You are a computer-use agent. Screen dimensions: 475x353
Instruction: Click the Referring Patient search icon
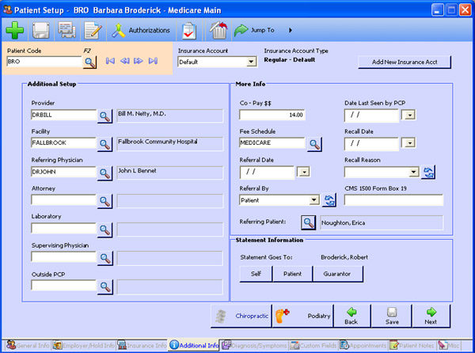pos(309,223)
